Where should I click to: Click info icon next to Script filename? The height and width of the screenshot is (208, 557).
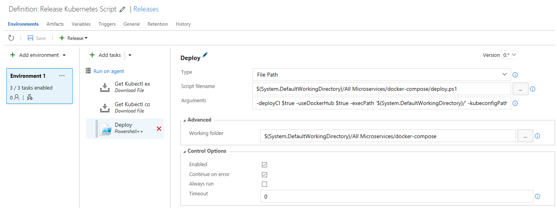click(532, 89)
